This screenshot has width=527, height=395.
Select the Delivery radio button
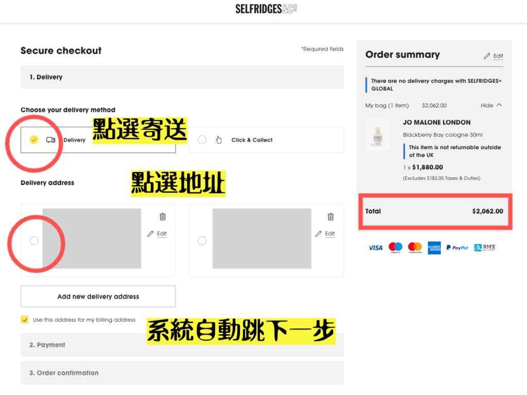[34, 140]
